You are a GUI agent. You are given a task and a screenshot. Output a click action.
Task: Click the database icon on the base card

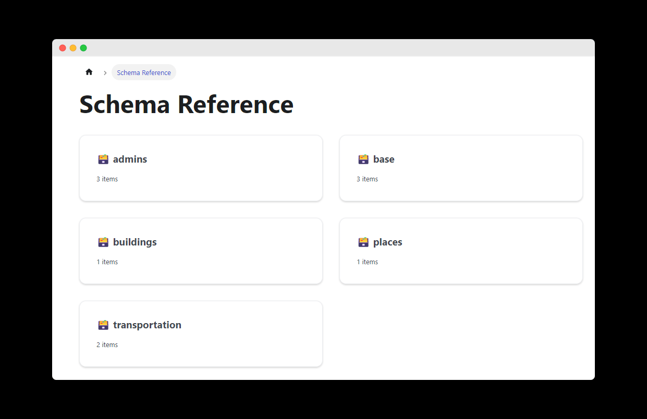pyautogui.click(x=363, y=159)
